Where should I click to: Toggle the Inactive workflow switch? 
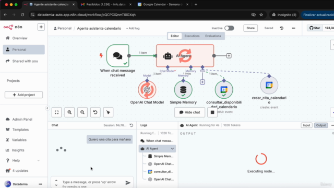point(229,28)
